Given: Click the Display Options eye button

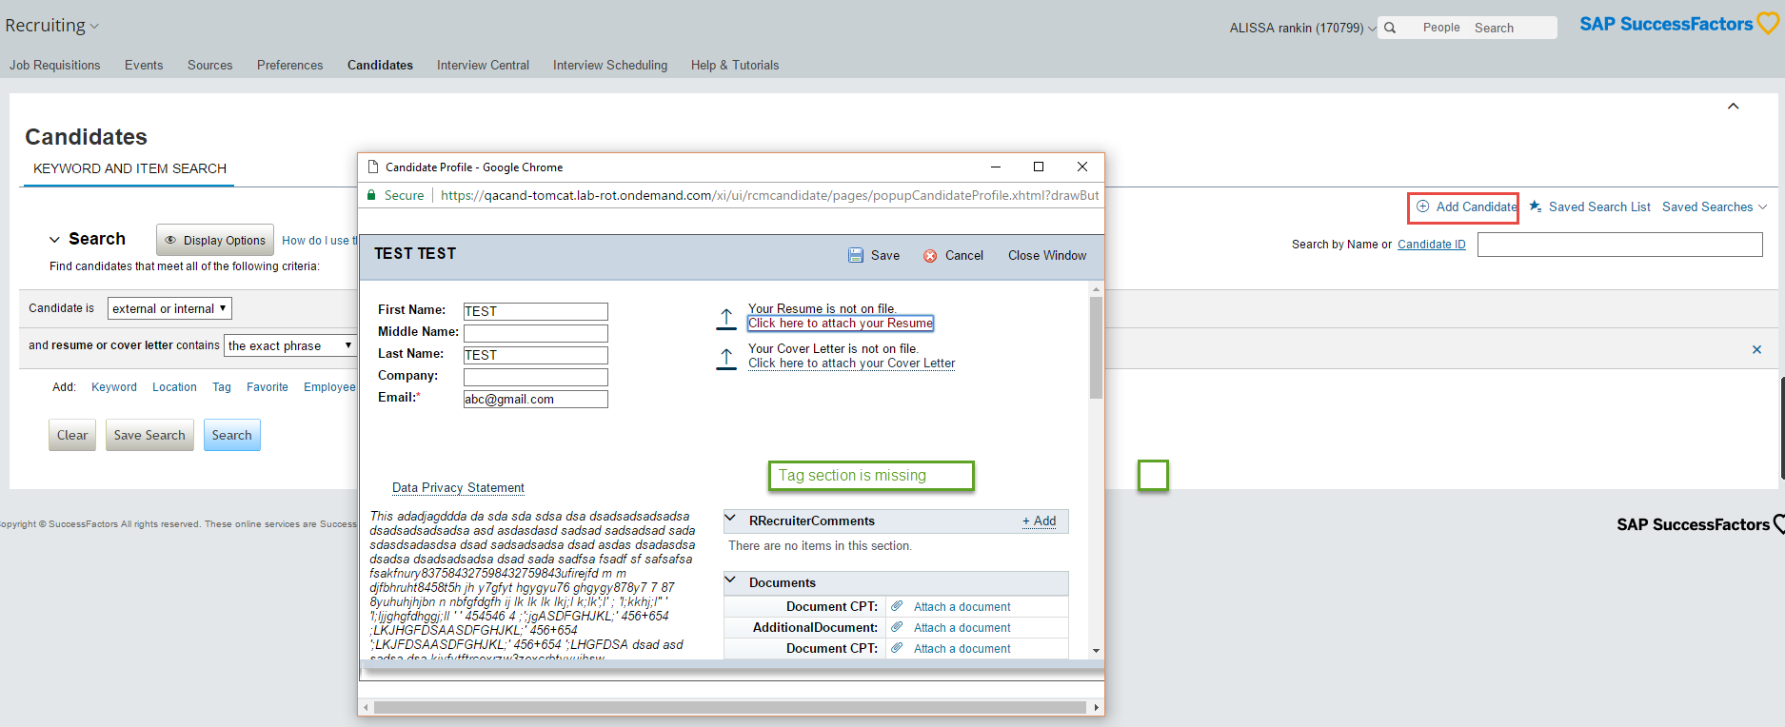Looking at the screenshot, I should 215,240.
